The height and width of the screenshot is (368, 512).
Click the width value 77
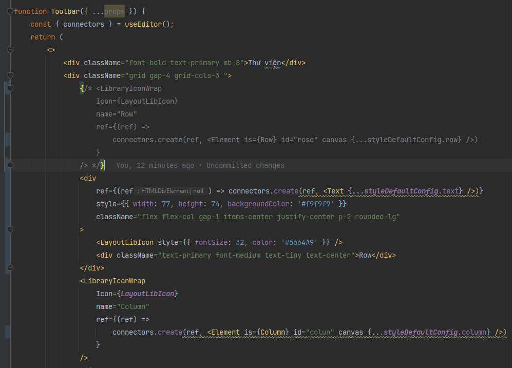[166, 204]
